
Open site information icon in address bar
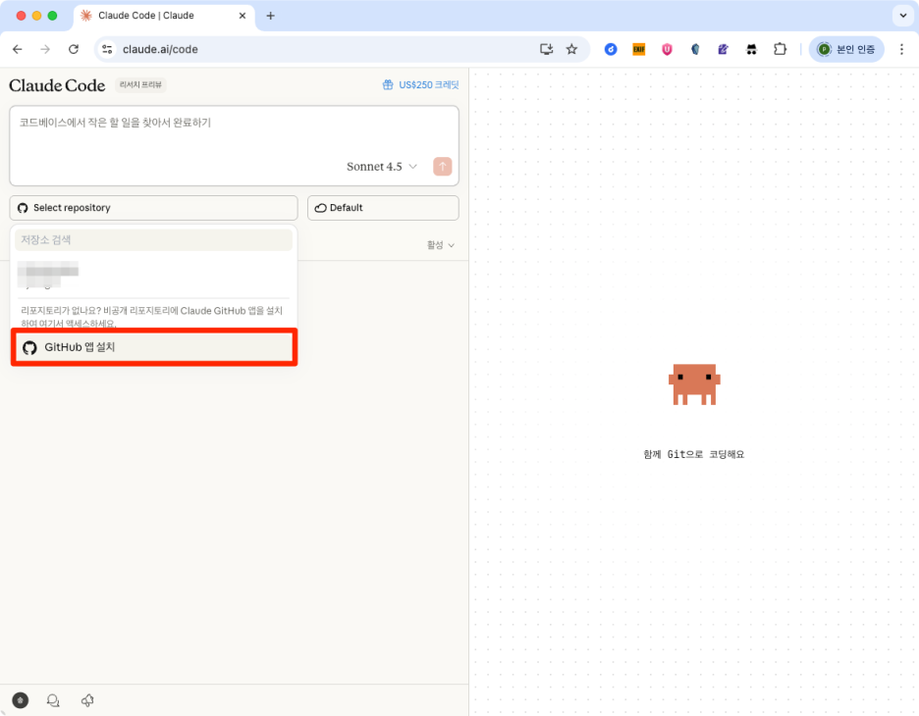point(107,49)
